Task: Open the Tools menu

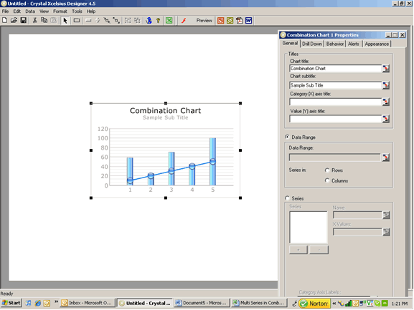Action: [x=77, y=11]
